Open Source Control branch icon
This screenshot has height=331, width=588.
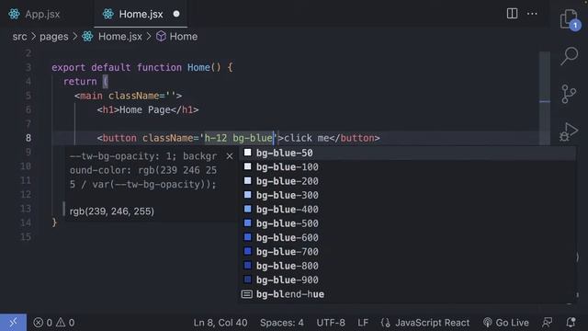569,94
